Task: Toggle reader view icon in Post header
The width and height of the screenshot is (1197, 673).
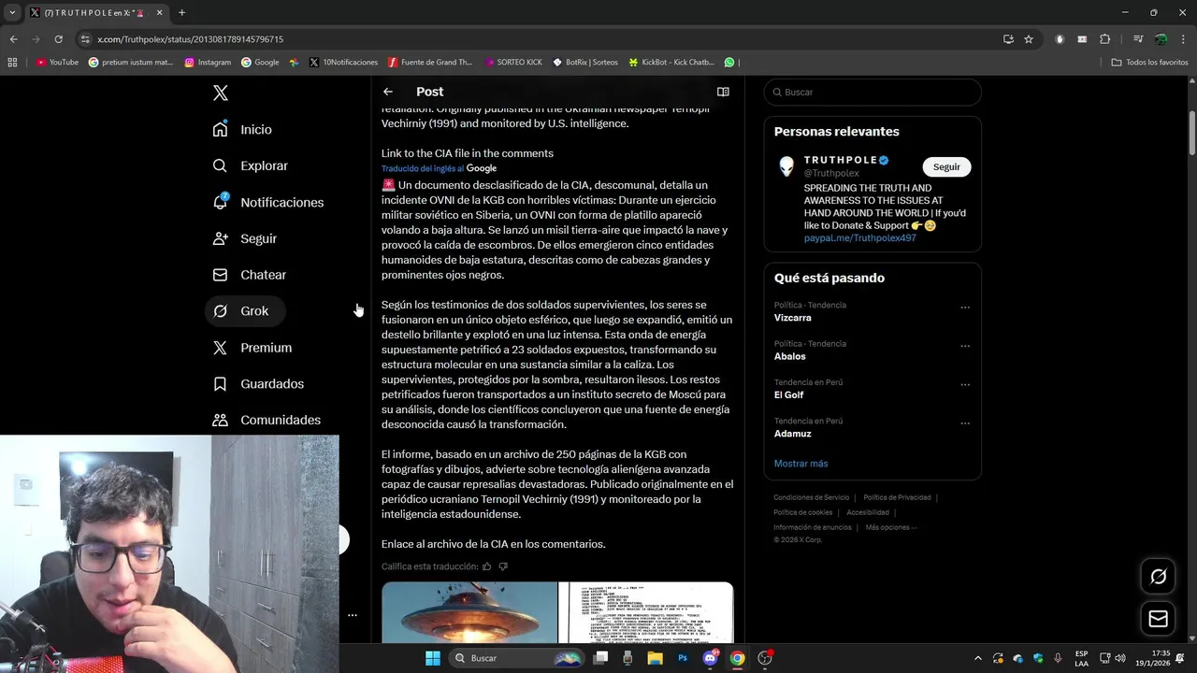Action: [723, 92]
